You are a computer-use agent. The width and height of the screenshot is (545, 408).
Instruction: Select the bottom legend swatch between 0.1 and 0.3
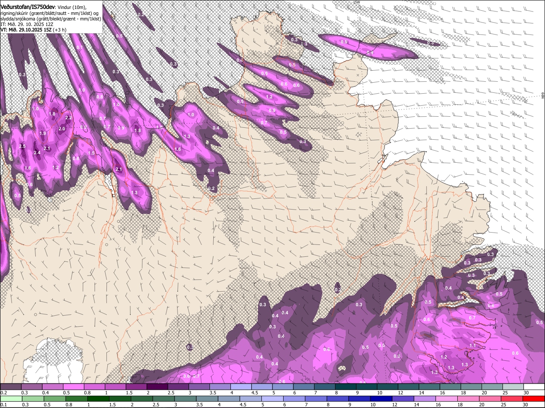(11, 399)
